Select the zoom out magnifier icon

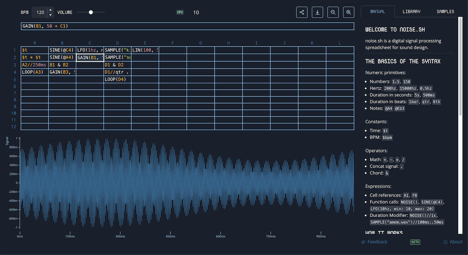[333, 12]
